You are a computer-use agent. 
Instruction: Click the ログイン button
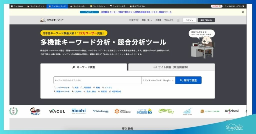click(x=189, y=20)
